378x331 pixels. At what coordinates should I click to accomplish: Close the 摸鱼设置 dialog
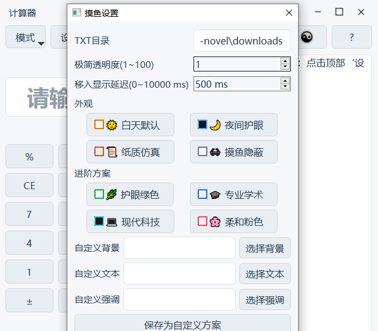(289, 13)
